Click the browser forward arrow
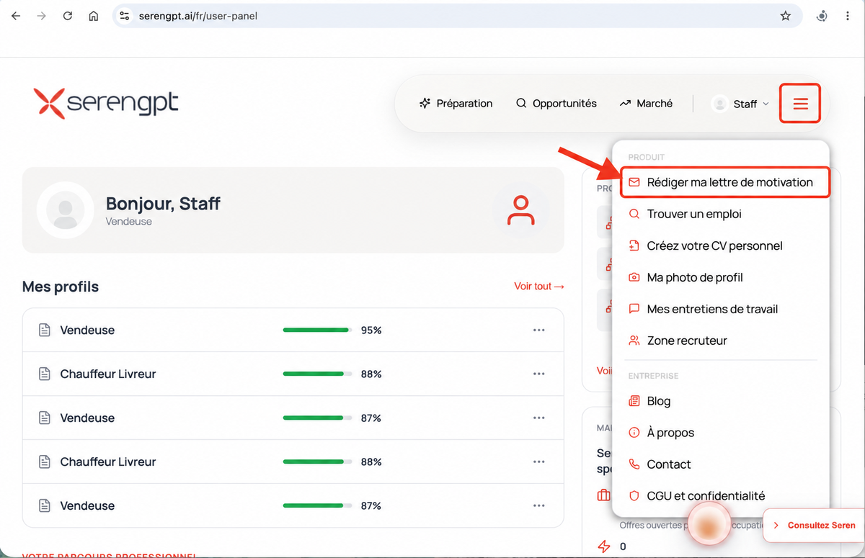Viewport: 865px width, 558px height. 42,16
